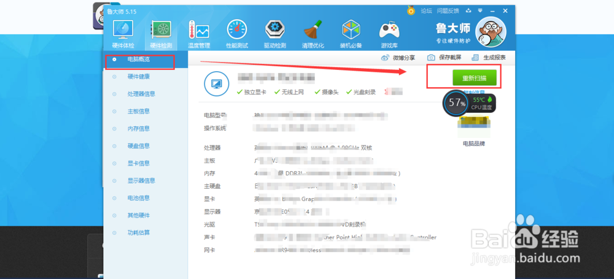Minimize the 鲁大师 window
Viewport: 614px width, 279px height.
tap(492, 10)
